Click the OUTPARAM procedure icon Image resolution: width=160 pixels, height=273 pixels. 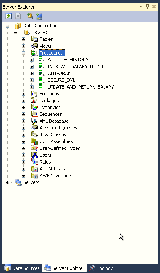tap(42, 73)
